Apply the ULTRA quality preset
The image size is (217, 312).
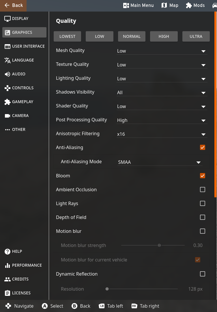pyautogui.click(x=196, y=36)
